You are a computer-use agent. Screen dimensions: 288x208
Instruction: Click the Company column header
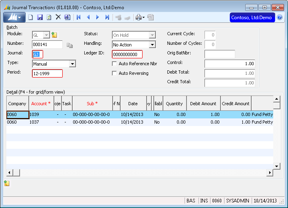(18, 104)
